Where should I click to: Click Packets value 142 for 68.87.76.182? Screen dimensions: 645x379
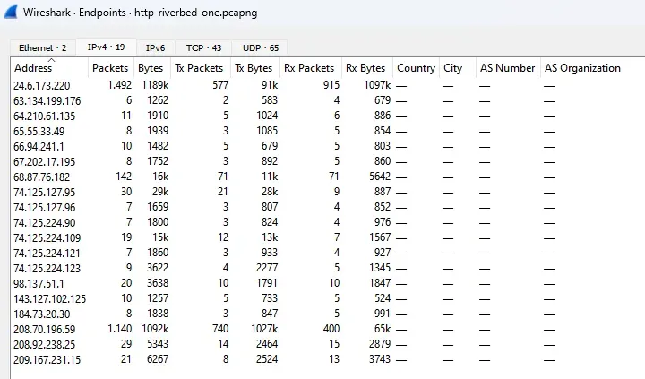pos(124,177)
